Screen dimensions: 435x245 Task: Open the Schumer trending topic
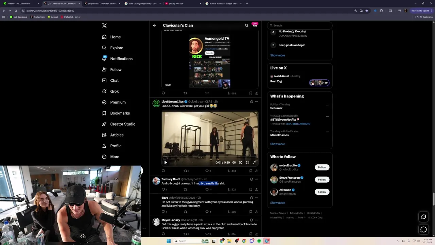click(276, 108)
